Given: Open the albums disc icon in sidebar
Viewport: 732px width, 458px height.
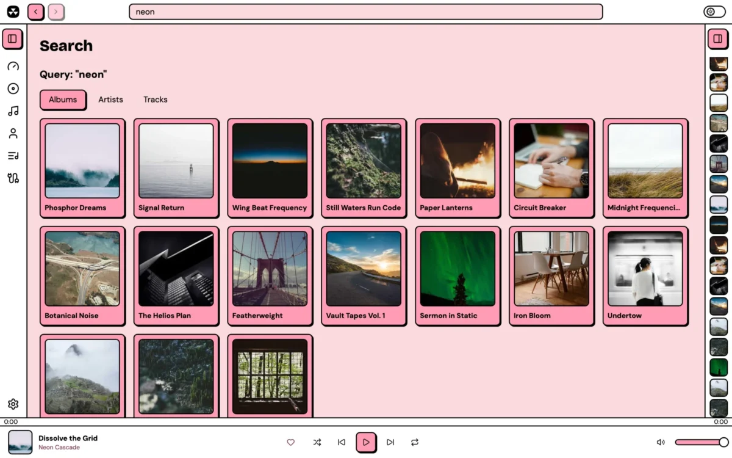Looking at the screenshot, I should pyautogui.click(x=13, y=89).
